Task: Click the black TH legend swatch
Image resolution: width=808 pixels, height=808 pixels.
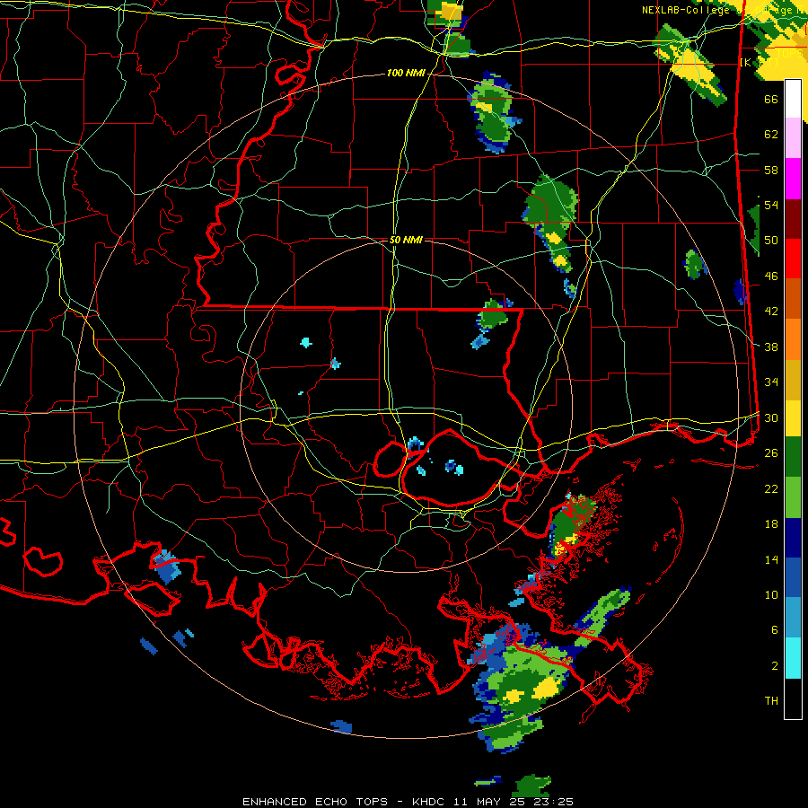Action: point(793,698)
